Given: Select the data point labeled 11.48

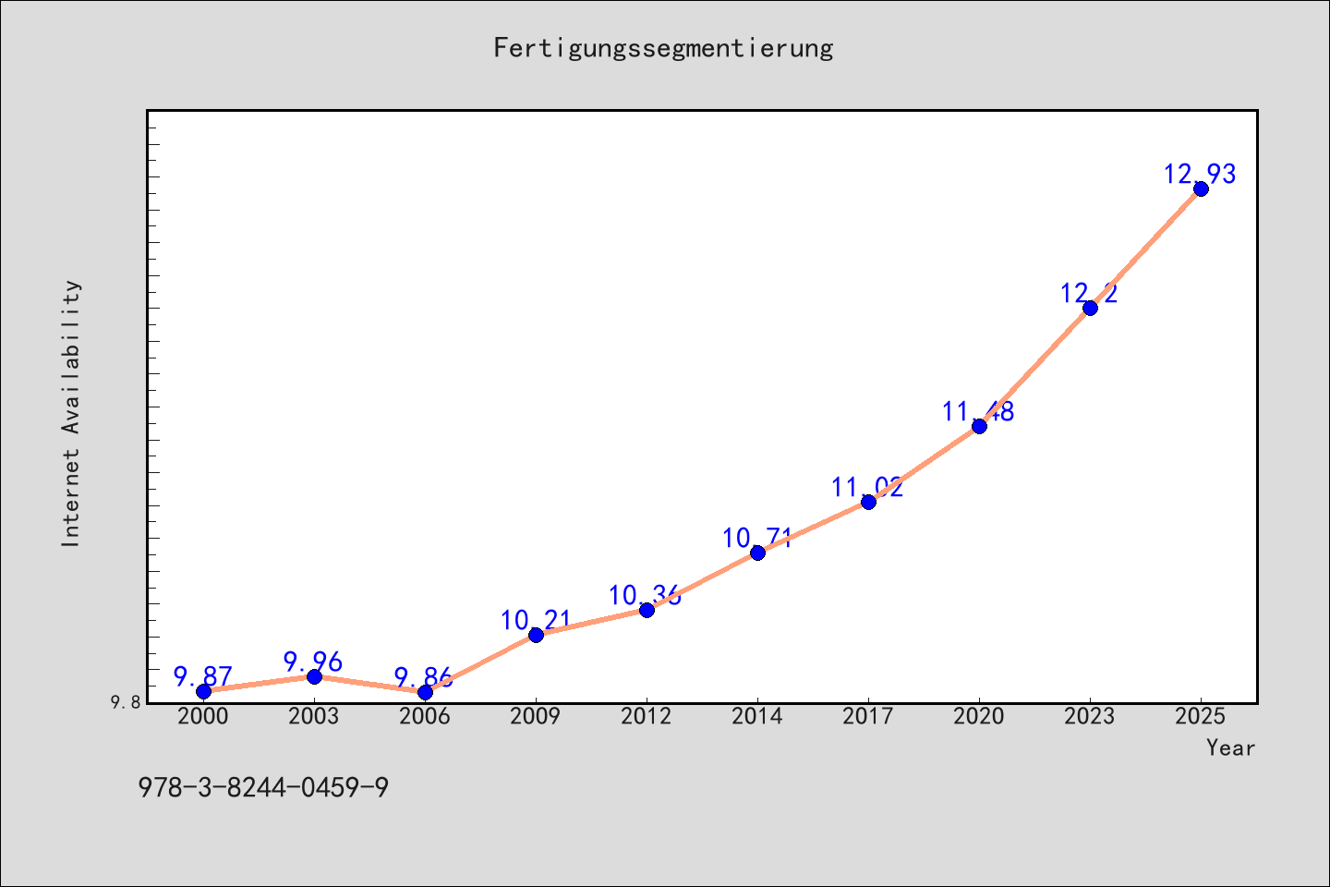Looking at the screenshot, I should coord(979,426).
